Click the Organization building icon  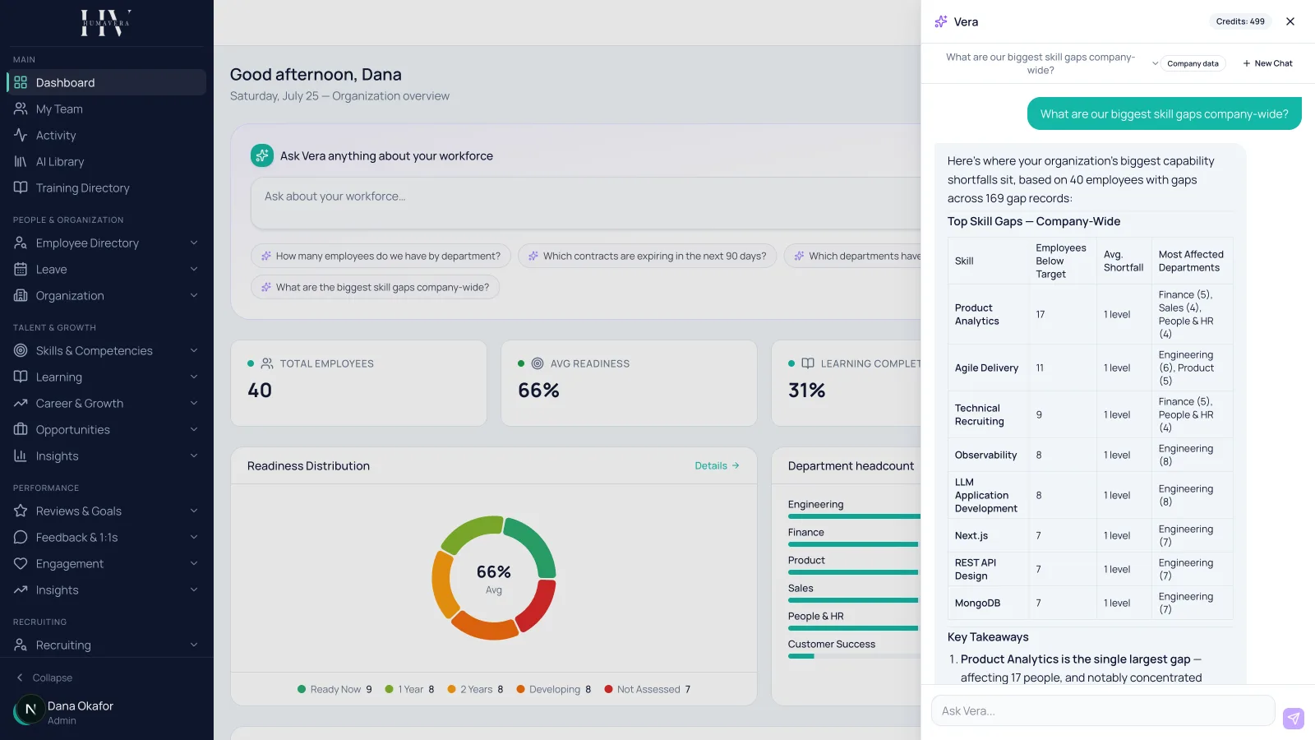pos(21,295)
